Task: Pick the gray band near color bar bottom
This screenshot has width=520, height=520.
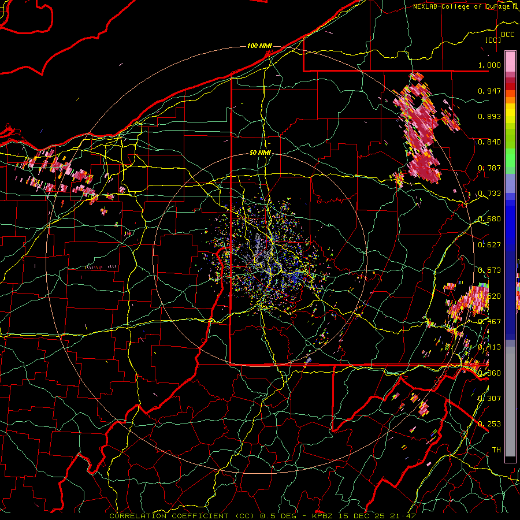Action: pos(510,402)
